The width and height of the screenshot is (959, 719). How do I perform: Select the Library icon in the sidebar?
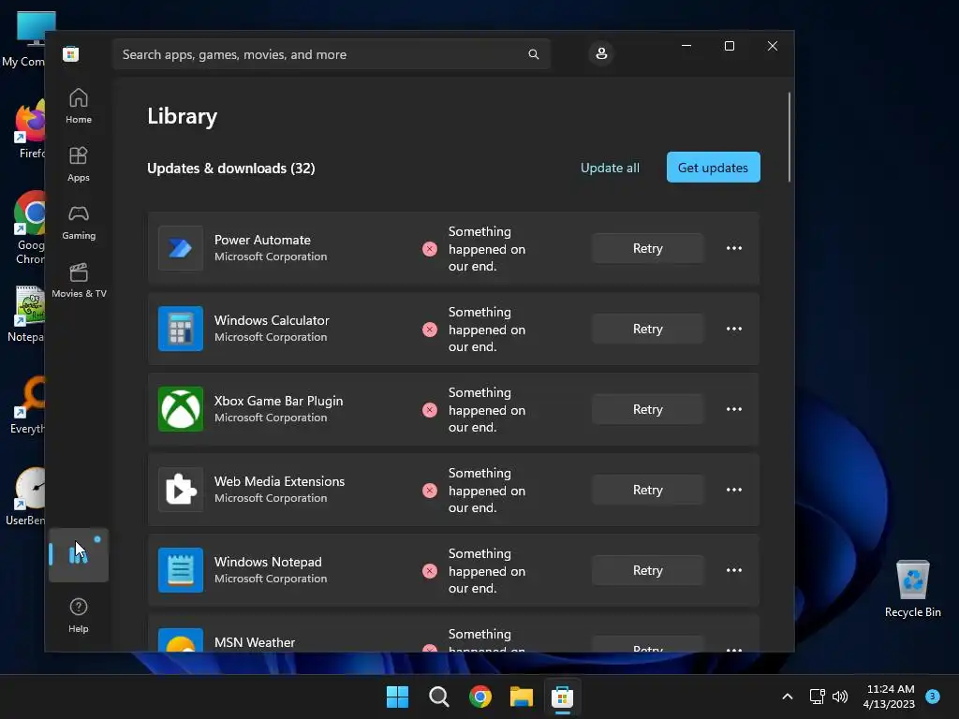click(x=79, y=555)
